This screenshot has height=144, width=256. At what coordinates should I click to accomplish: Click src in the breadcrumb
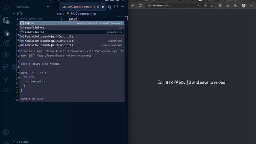(59, 14)
